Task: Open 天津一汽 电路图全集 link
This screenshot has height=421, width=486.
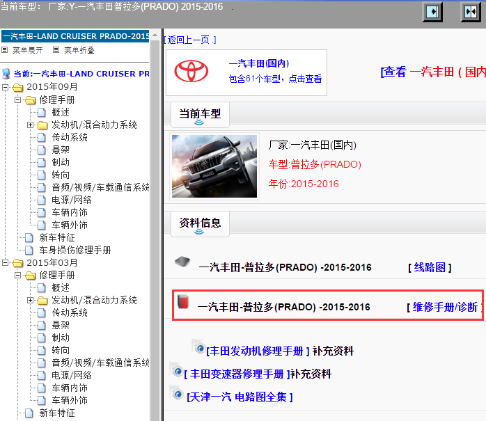Action: coord(240,397)
